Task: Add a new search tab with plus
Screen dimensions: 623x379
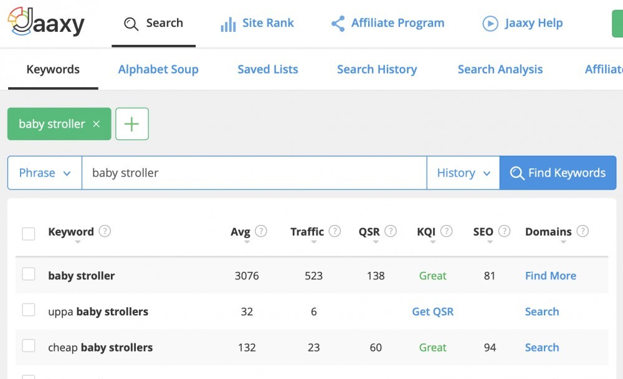Action: click(132, 123)
